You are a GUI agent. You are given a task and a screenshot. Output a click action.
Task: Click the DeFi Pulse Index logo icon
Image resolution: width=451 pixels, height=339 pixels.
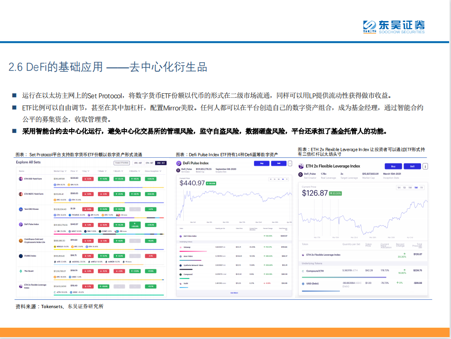click(178, 162)
